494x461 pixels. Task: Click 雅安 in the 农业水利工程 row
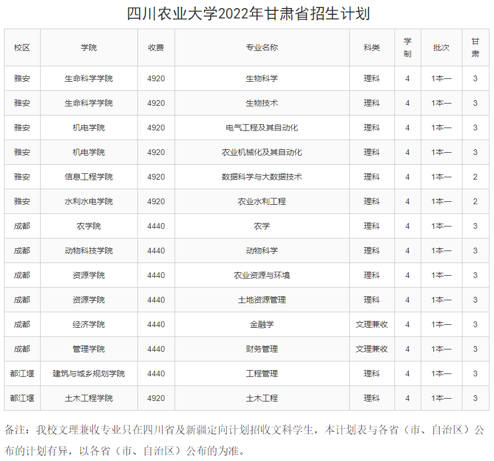[x=22, y=201]
